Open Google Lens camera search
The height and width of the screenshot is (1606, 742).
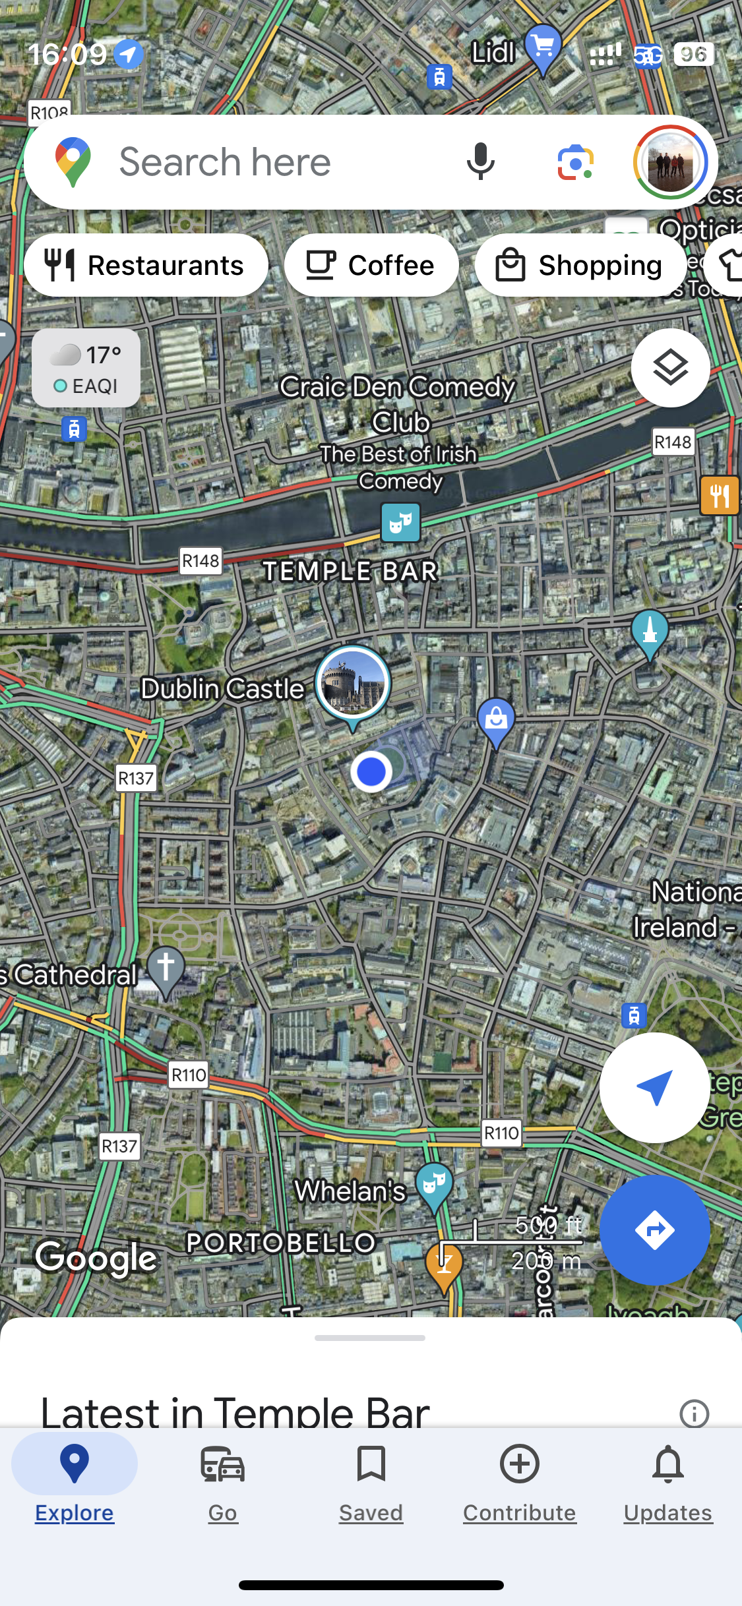[576, 162]
